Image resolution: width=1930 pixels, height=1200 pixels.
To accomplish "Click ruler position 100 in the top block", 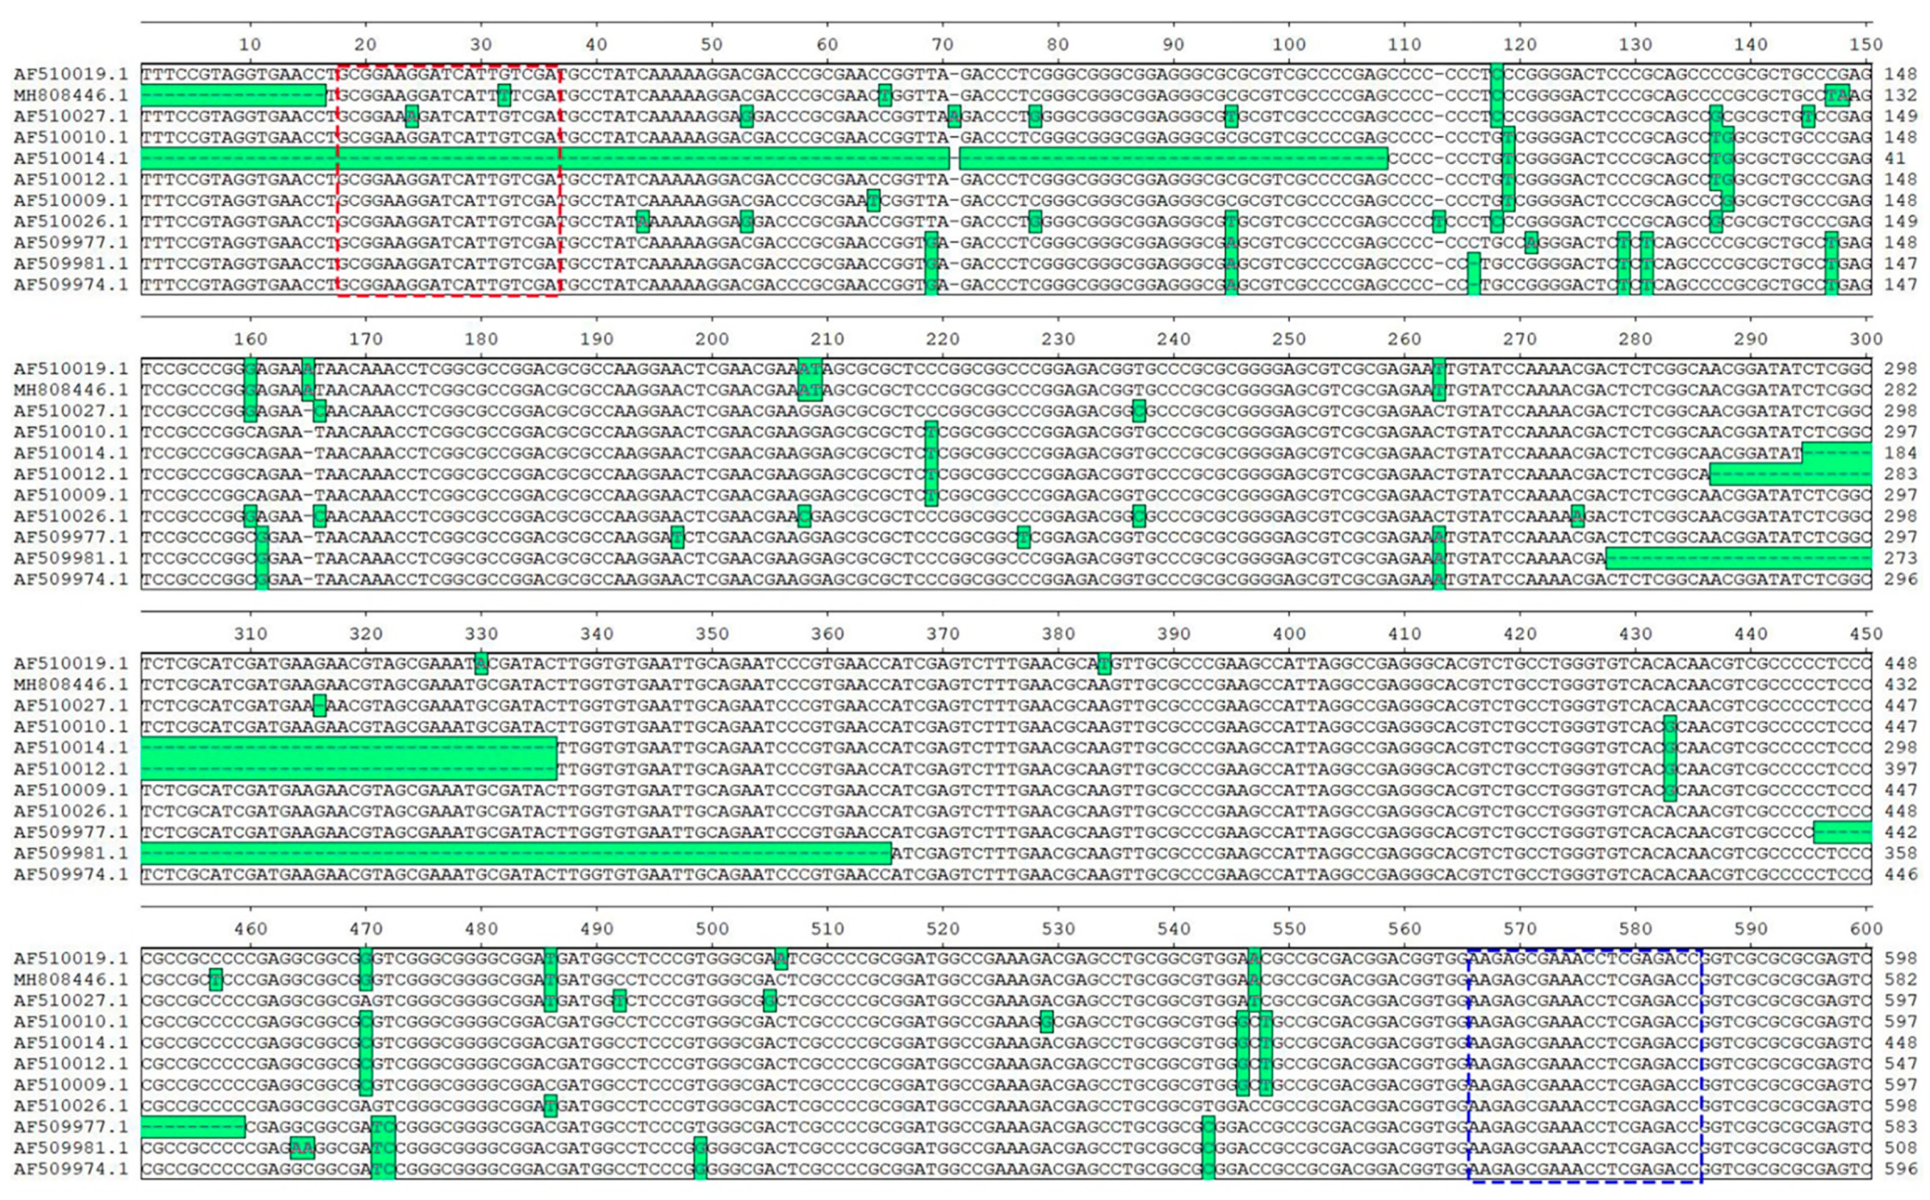I will pyautogui.click(x=1289, y=45).
